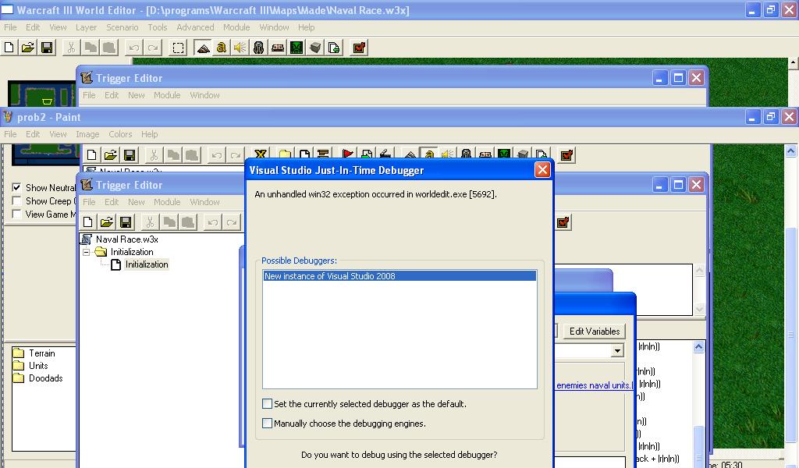Open dropdown arrow below Edit Variables button
The height and width of the screenshot is (468, 799).
coord(618,350)
